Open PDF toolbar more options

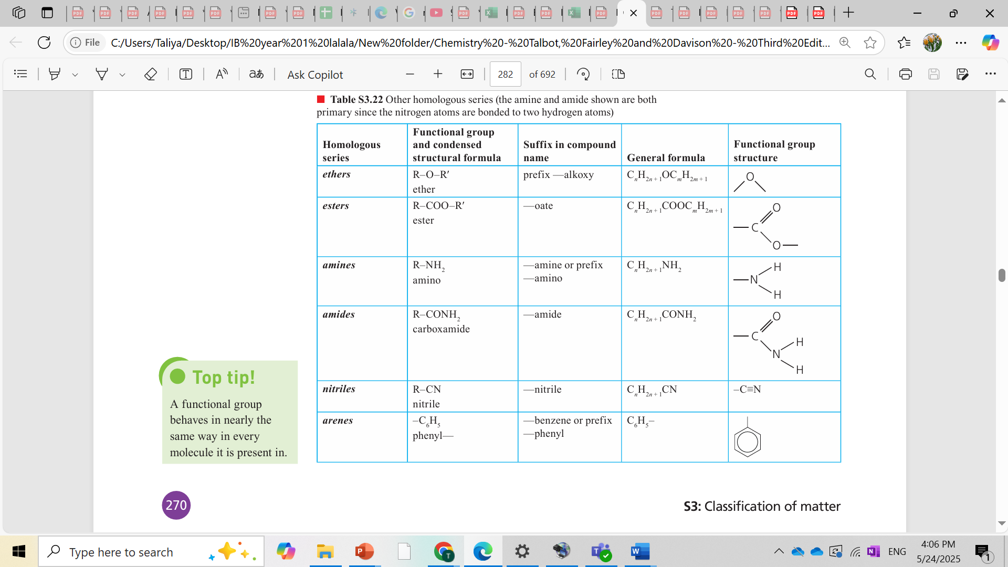pos(991,74)
